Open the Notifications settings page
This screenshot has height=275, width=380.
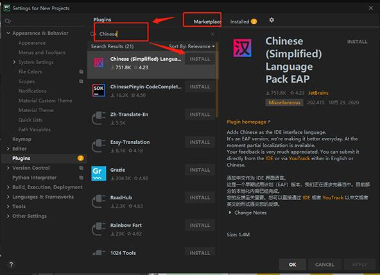click(33, 91)
